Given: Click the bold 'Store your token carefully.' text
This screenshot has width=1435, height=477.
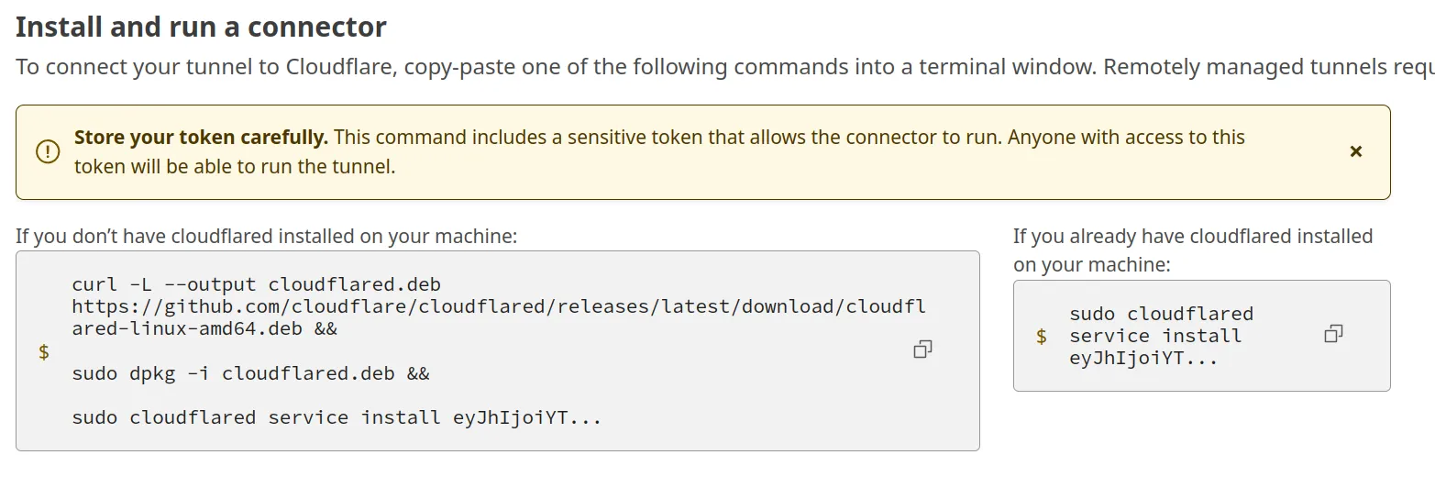Looking at the screenshot, I should click(201, 138).
